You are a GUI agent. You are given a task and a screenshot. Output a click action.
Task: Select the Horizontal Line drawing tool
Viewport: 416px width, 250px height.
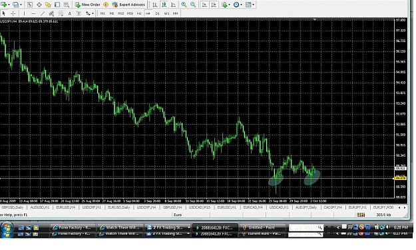tap(33, 13)
